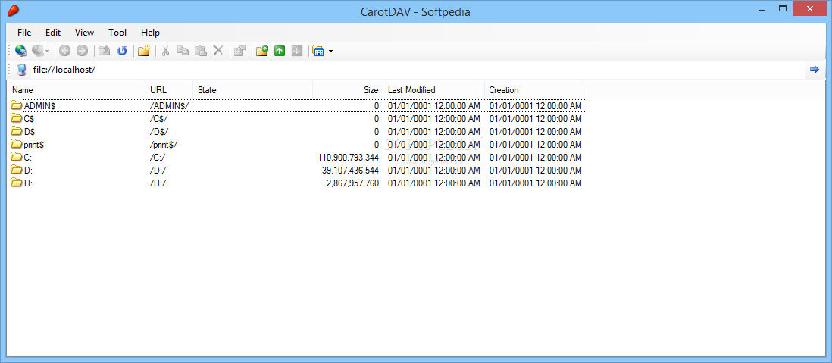Sort by the URL column header
This screenshot has height=363, width=832.
click(169, 90)
